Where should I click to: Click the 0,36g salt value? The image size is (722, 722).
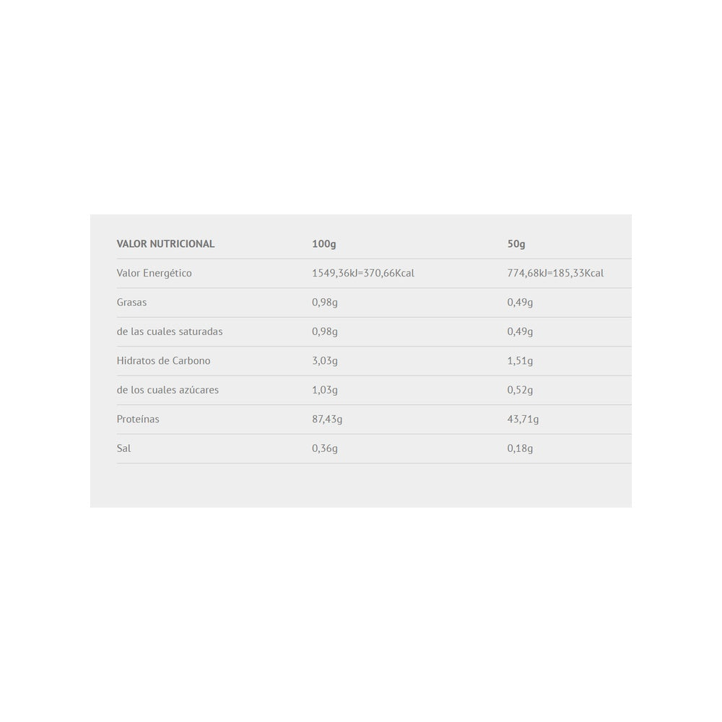(x=325, y=448)
